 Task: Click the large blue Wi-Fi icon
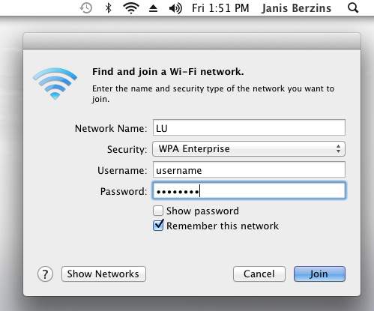[55, 84]
